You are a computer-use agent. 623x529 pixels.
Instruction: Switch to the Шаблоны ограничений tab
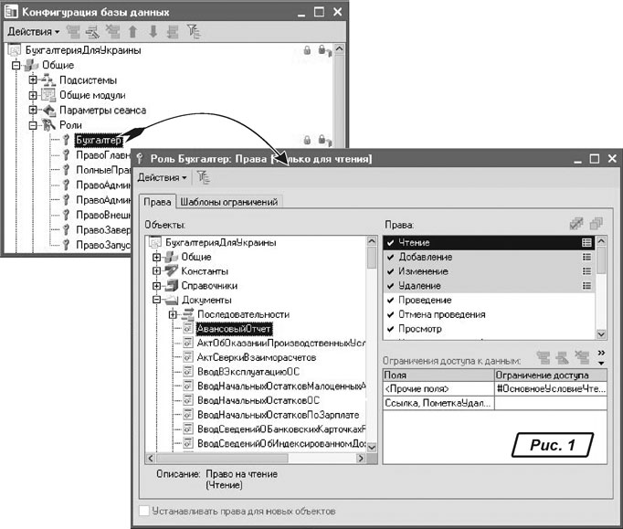click(228, 202)
